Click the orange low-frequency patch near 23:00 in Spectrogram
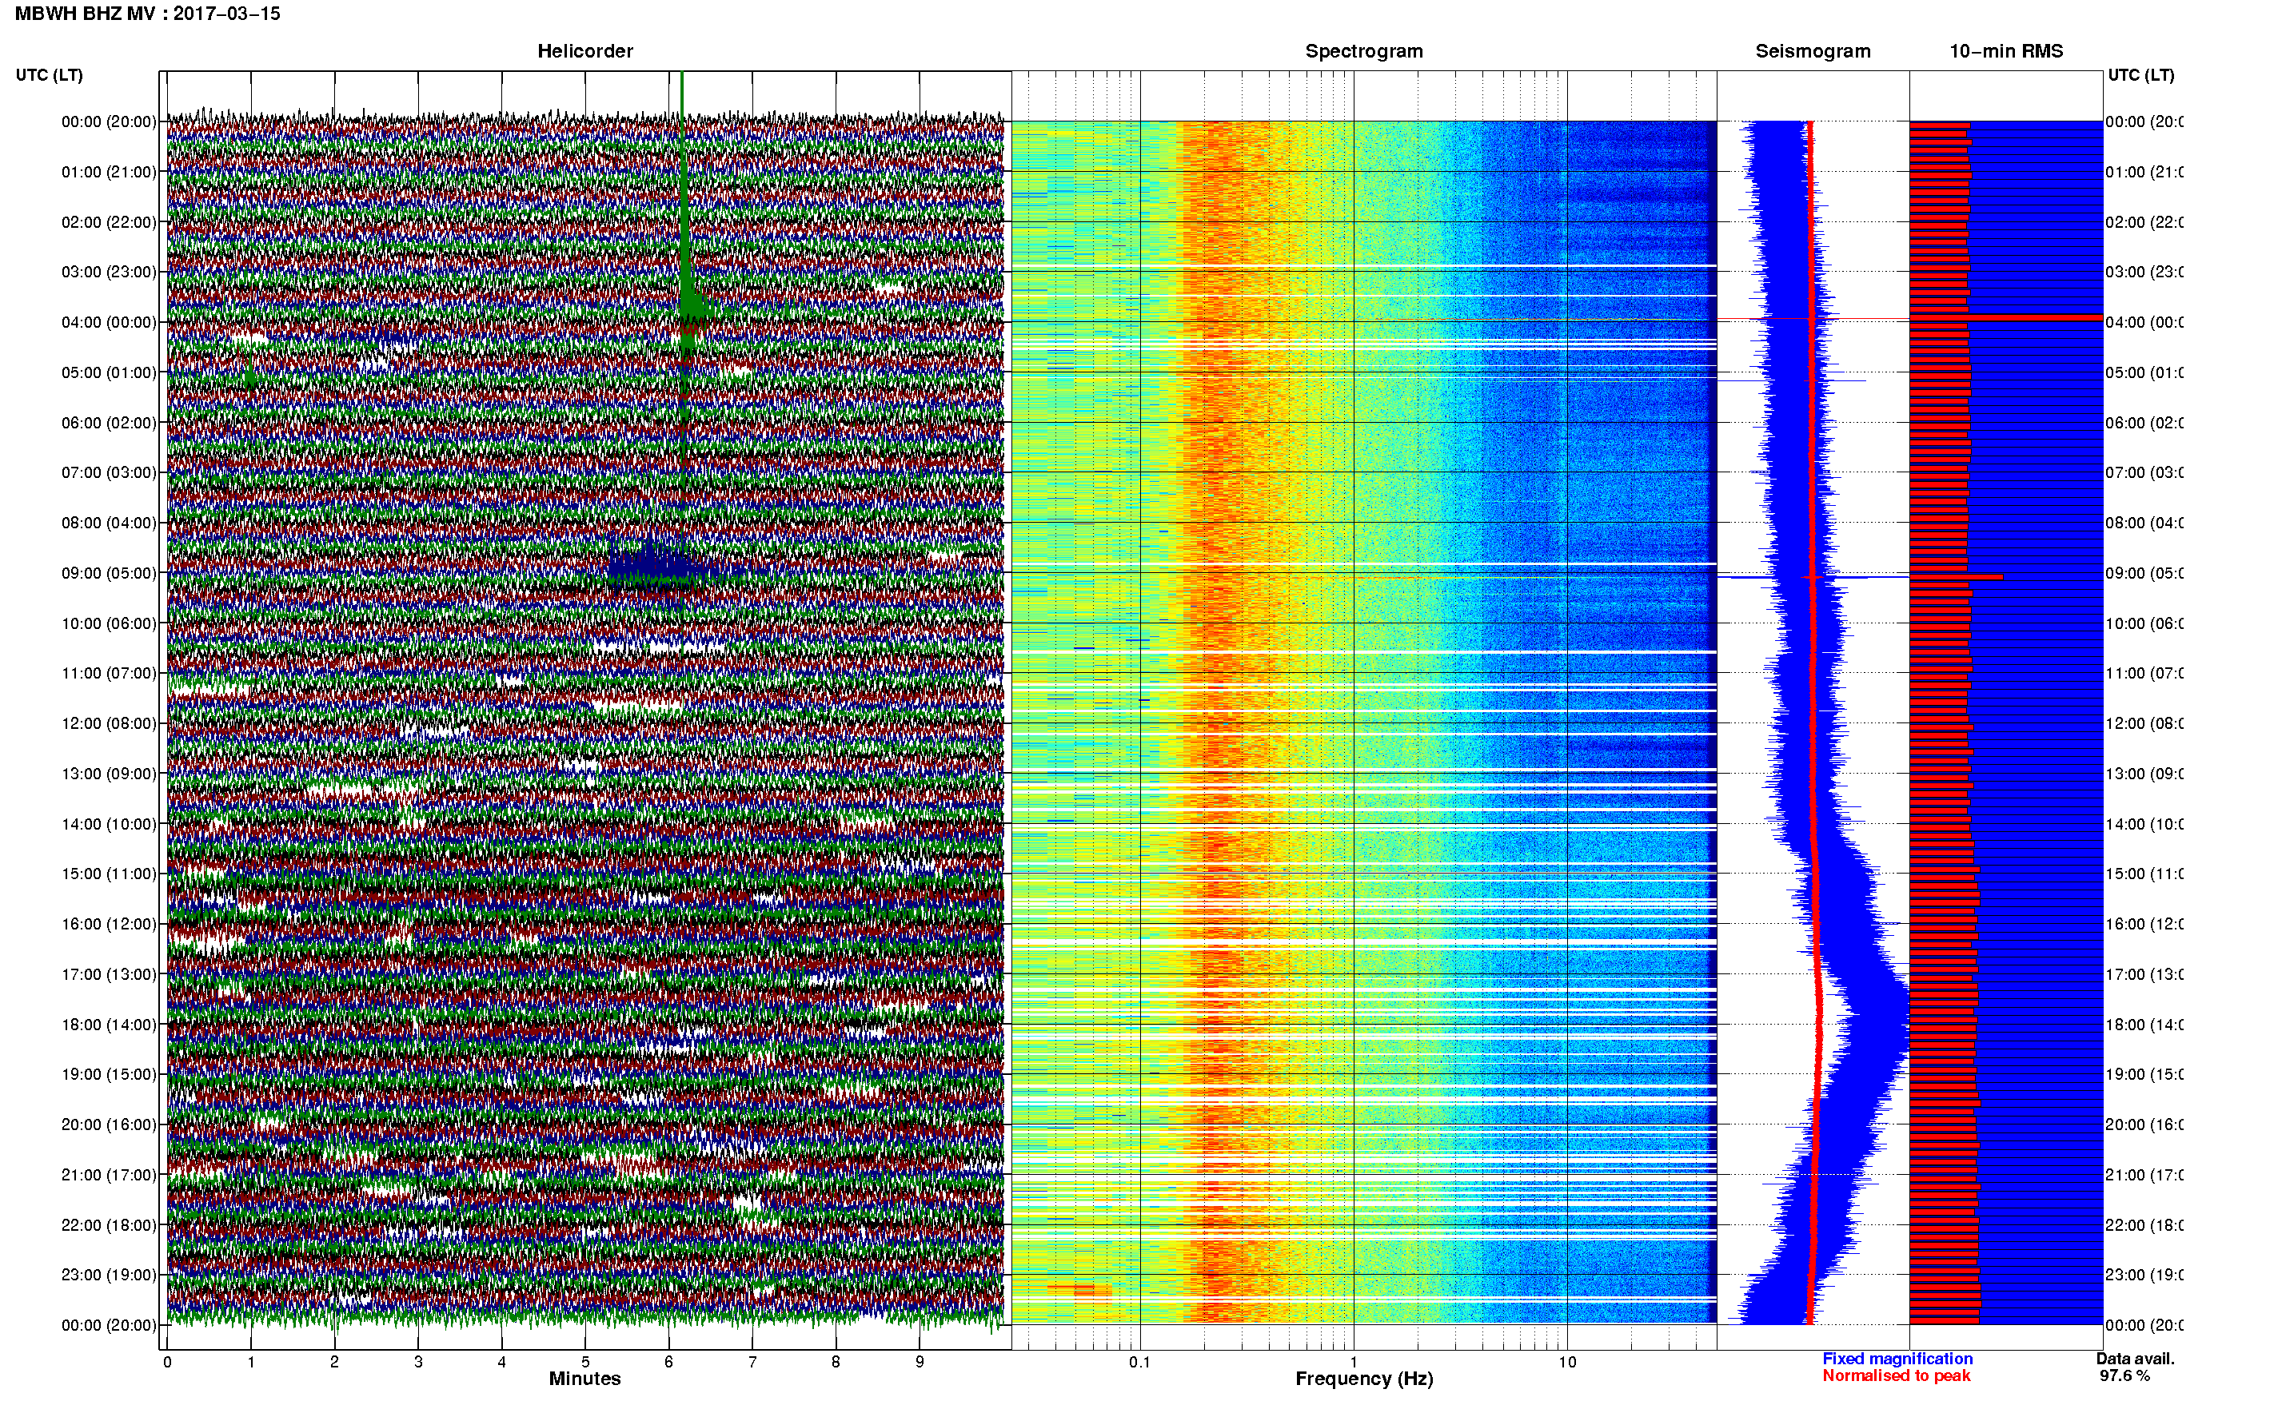This screenshot has width=2274, height=1421. pyautogui.click(x=1079, y=1289)
